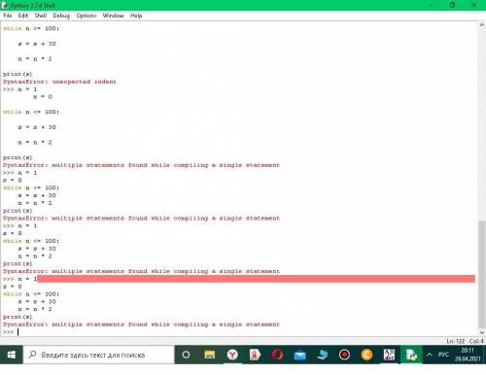
Task: Open the taskbar clock showing 20:11
Action: click(x=468, y=355)
